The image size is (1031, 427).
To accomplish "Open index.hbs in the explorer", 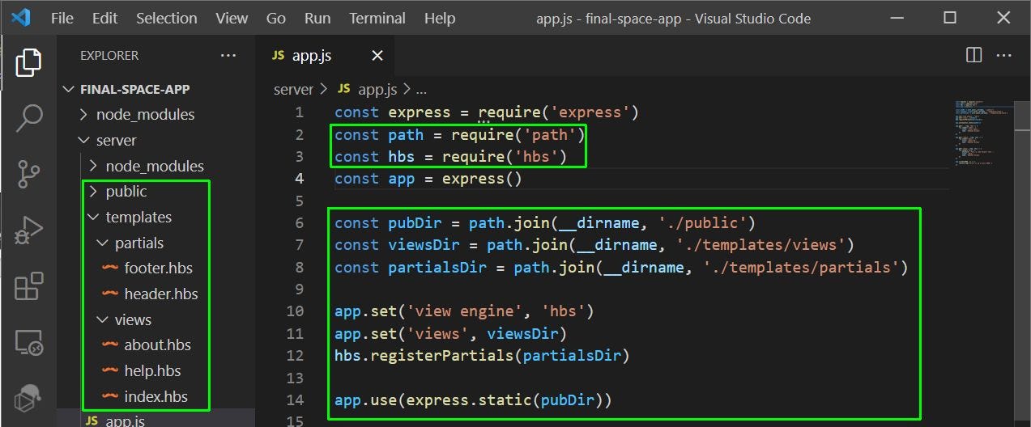I will [x=156, y=396].
